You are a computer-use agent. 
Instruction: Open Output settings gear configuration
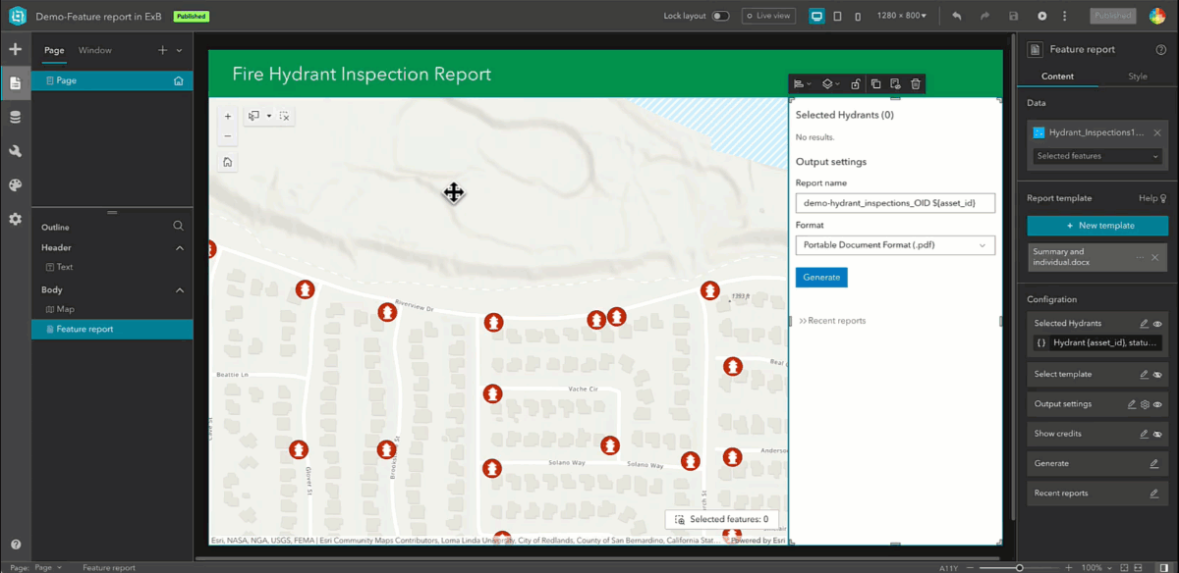pos(1145,404)
